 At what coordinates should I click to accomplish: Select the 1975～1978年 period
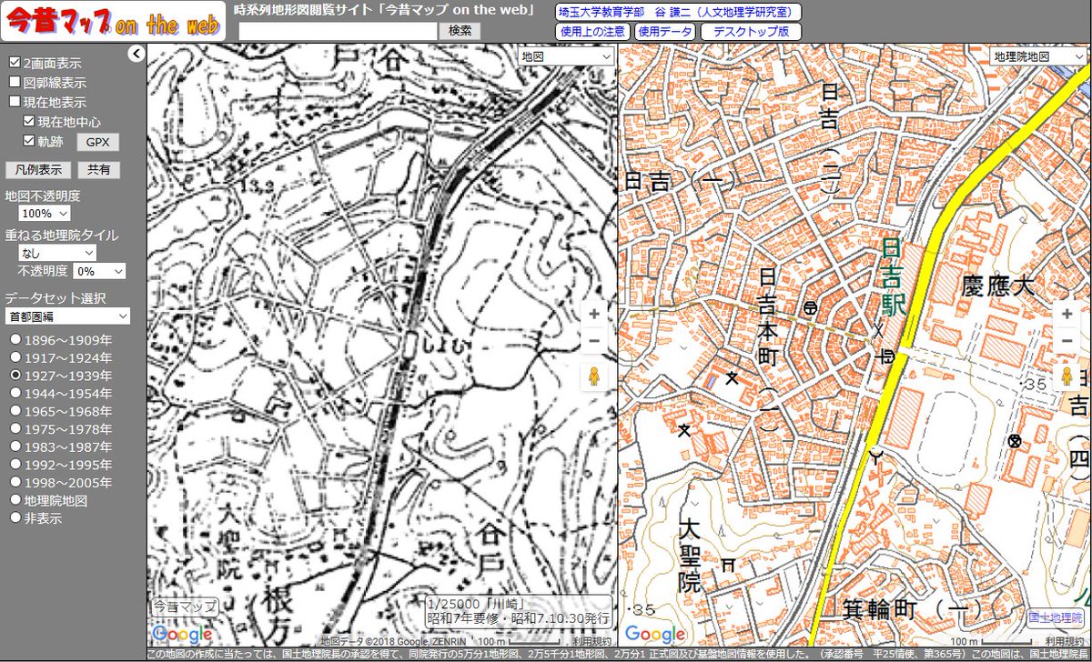tap(15, 429)
